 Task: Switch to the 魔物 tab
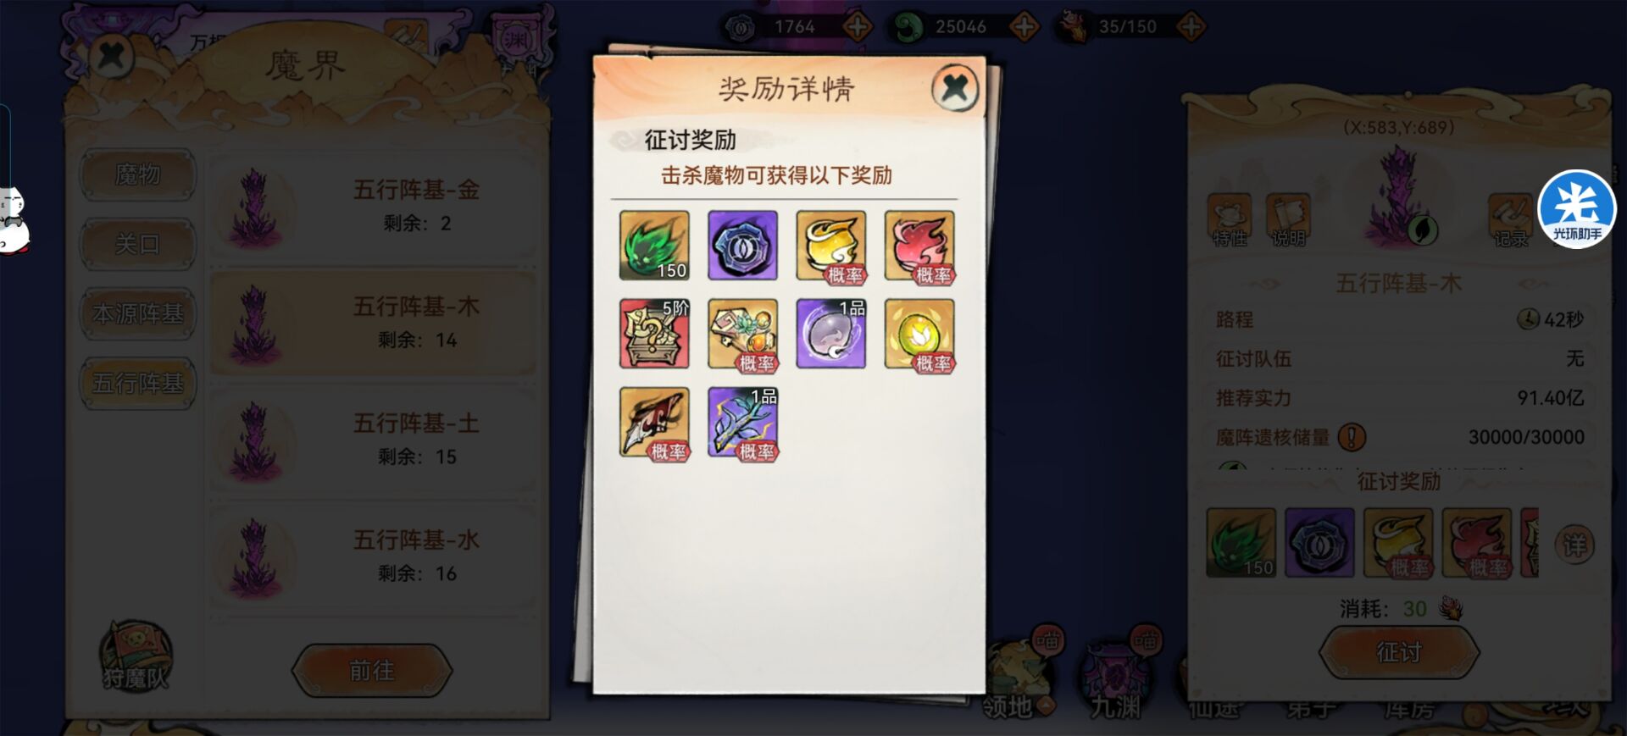(x=138, y=175)
